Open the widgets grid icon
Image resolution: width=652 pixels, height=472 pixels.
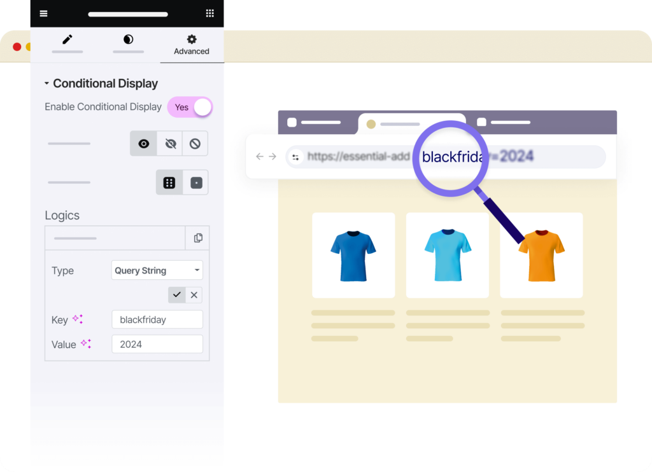(209, 13)
